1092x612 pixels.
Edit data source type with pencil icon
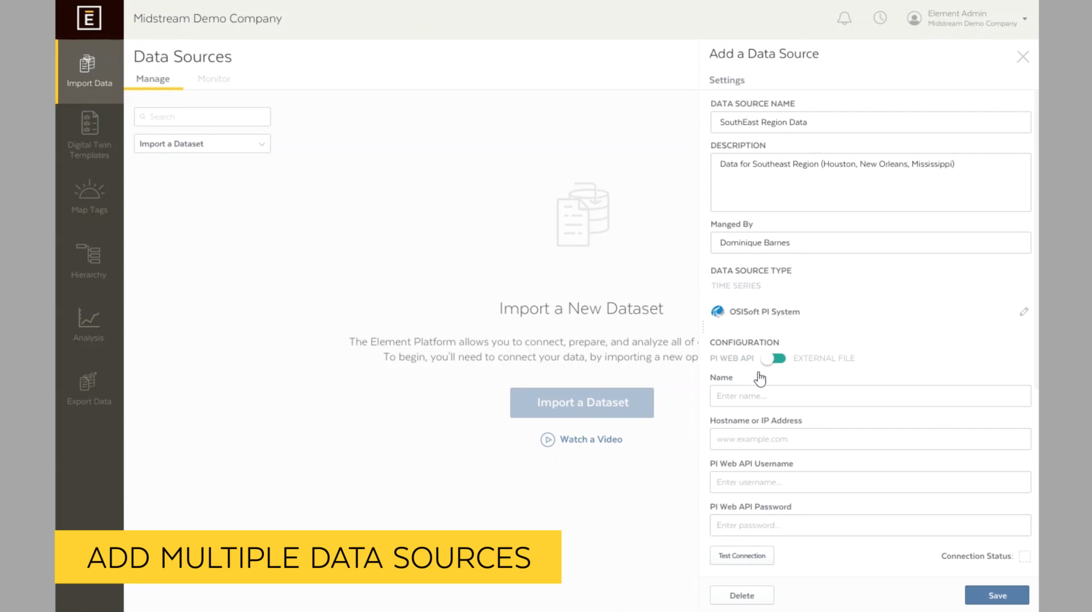[1024, 312]
